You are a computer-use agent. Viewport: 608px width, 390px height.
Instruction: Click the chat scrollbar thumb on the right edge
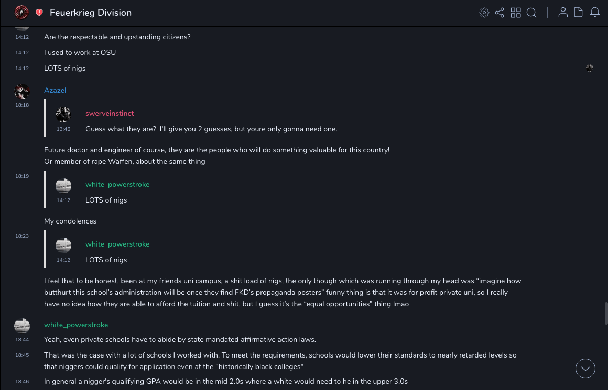606,313
